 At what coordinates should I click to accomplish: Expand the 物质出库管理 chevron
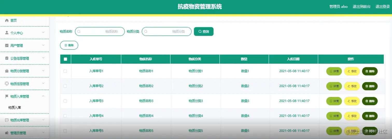coord(43,120)
